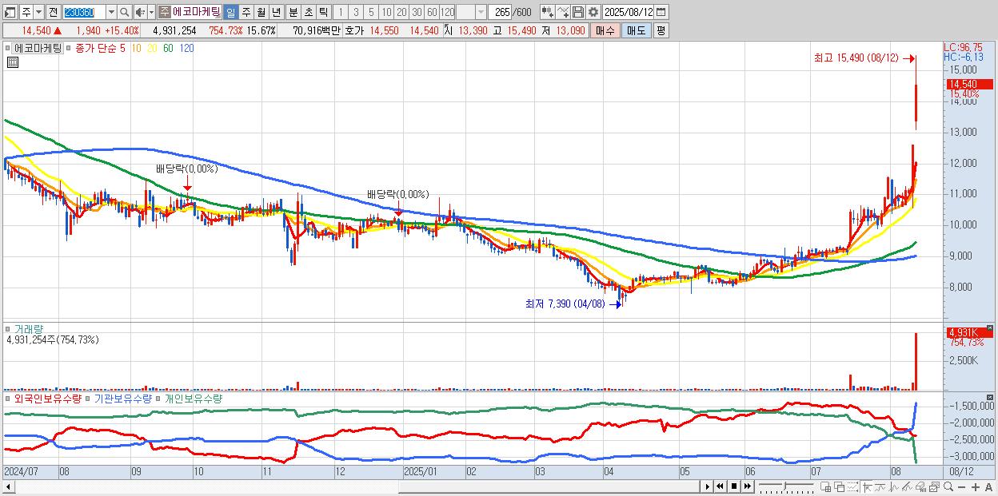
Task: Click the dashed compare-chart icon
Action: point(852,486)
